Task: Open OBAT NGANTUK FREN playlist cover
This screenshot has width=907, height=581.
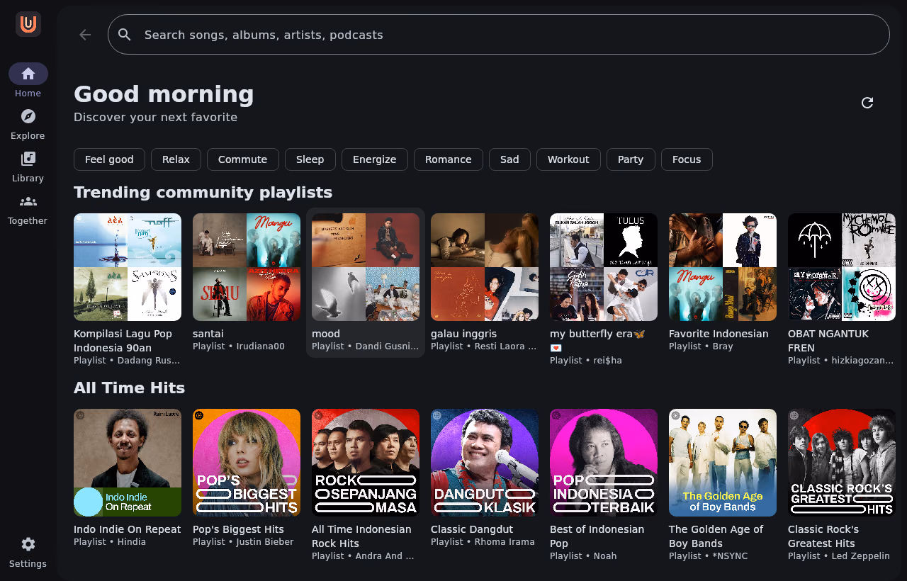Action: (842, 267)
